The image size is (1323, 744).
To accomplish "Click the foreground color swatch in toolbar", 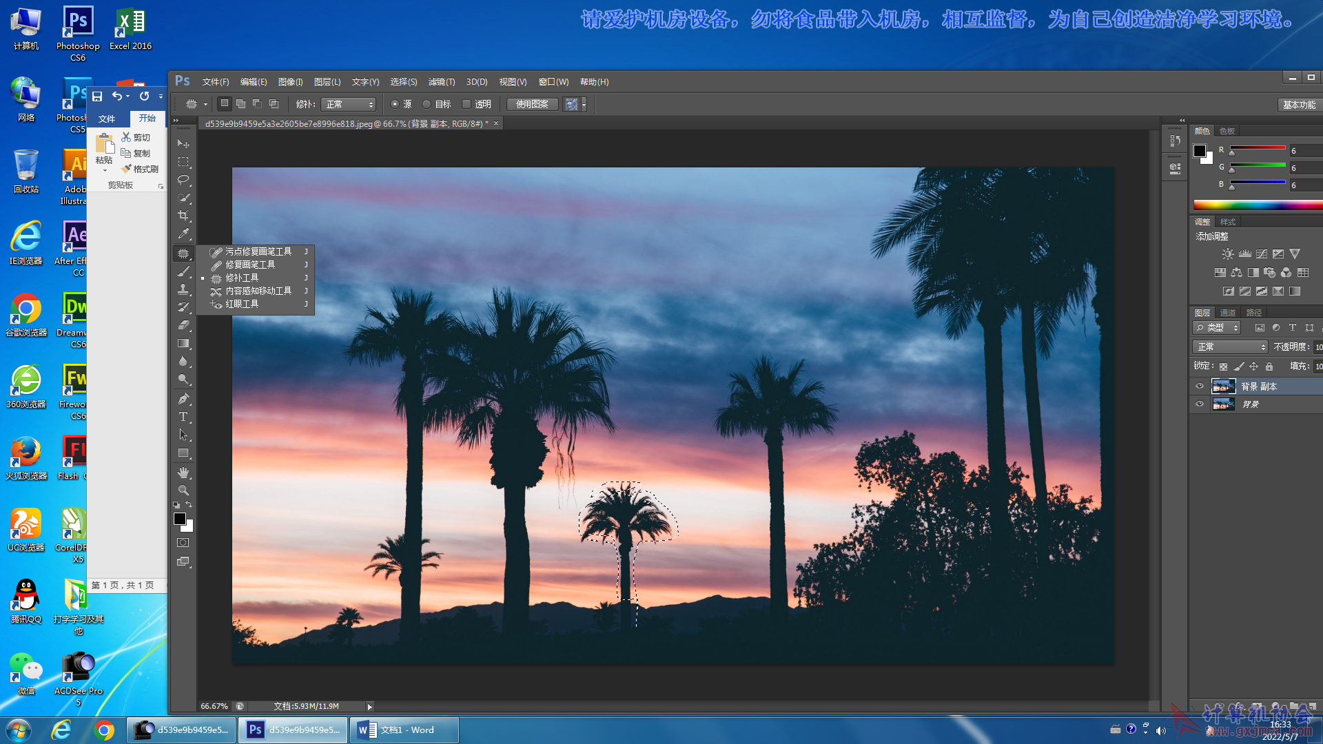I will pyautogui.click(x=180, y=519).
